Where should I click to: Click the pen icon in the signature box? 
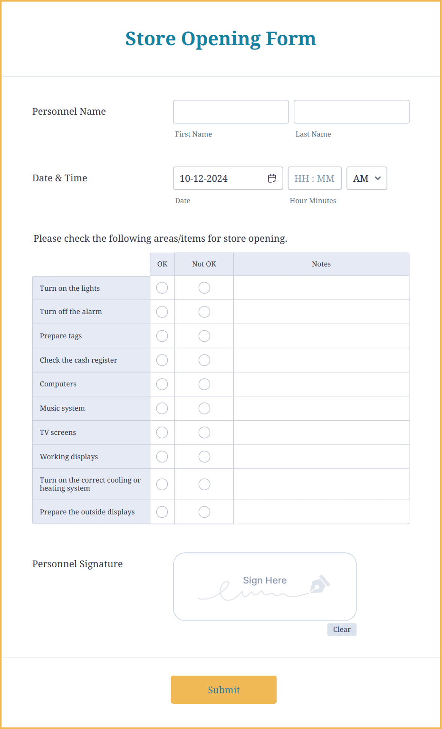click(x=320, y=583)
